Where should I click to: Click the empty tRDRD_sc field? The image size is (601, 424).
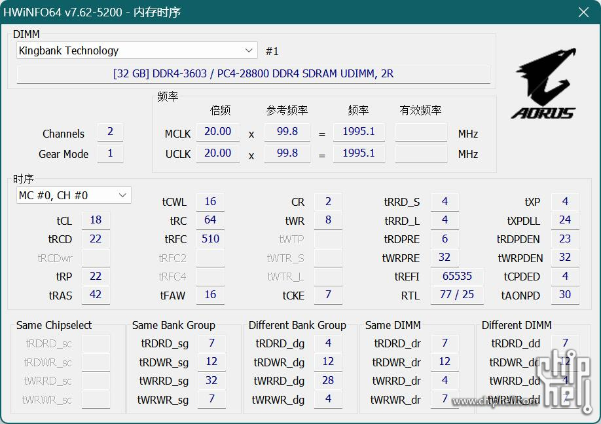click(x=96, y=343)
